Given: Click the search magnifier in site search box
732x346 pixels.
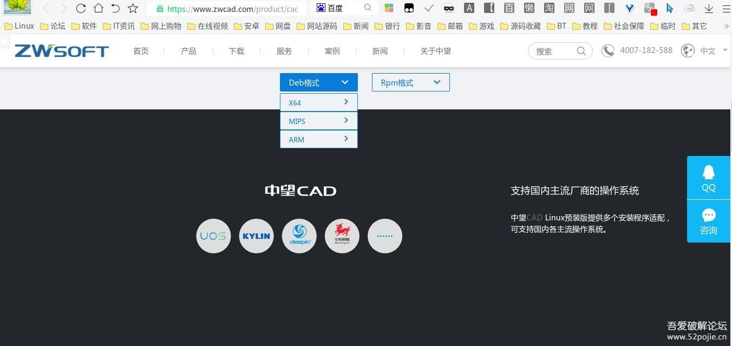Looking at the screenshot, I should (x=581, y=51).
